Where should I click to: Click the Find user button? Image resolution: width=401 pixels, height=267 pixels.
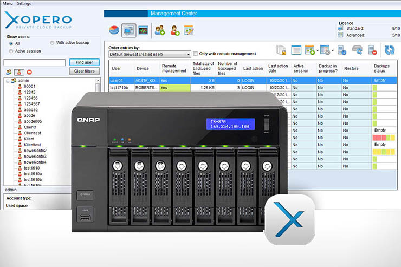84,62
